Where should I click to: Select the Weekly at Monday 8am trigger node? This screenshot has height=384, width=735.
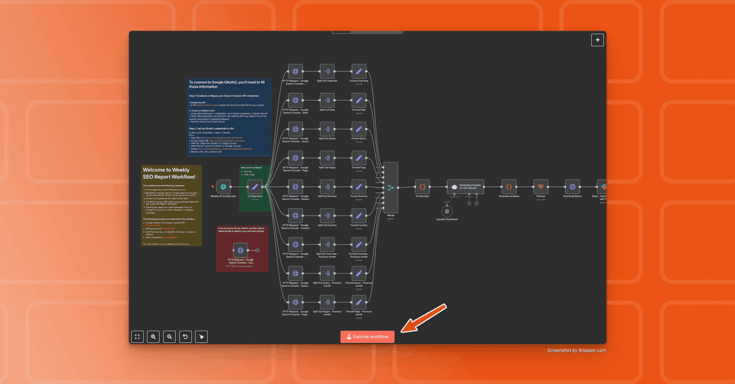(224, 187)
